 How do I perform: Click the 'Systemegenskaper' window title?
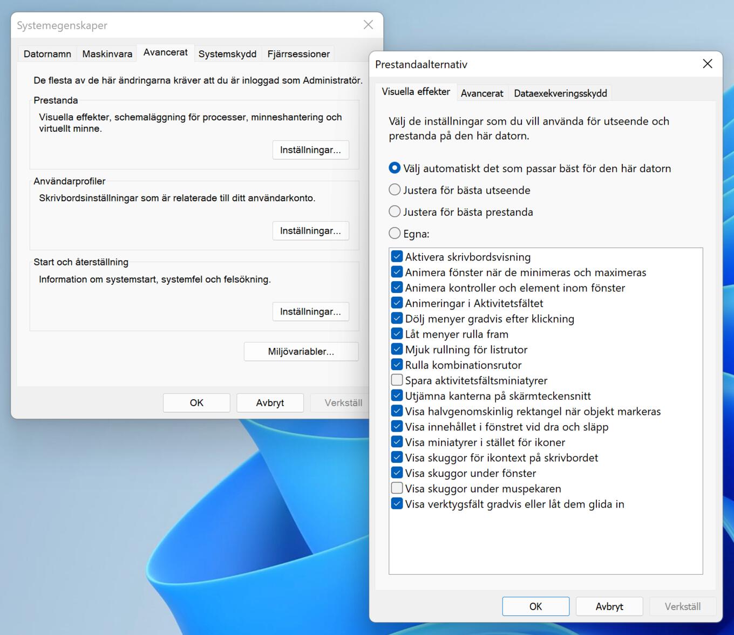click(x=62, y=25)
